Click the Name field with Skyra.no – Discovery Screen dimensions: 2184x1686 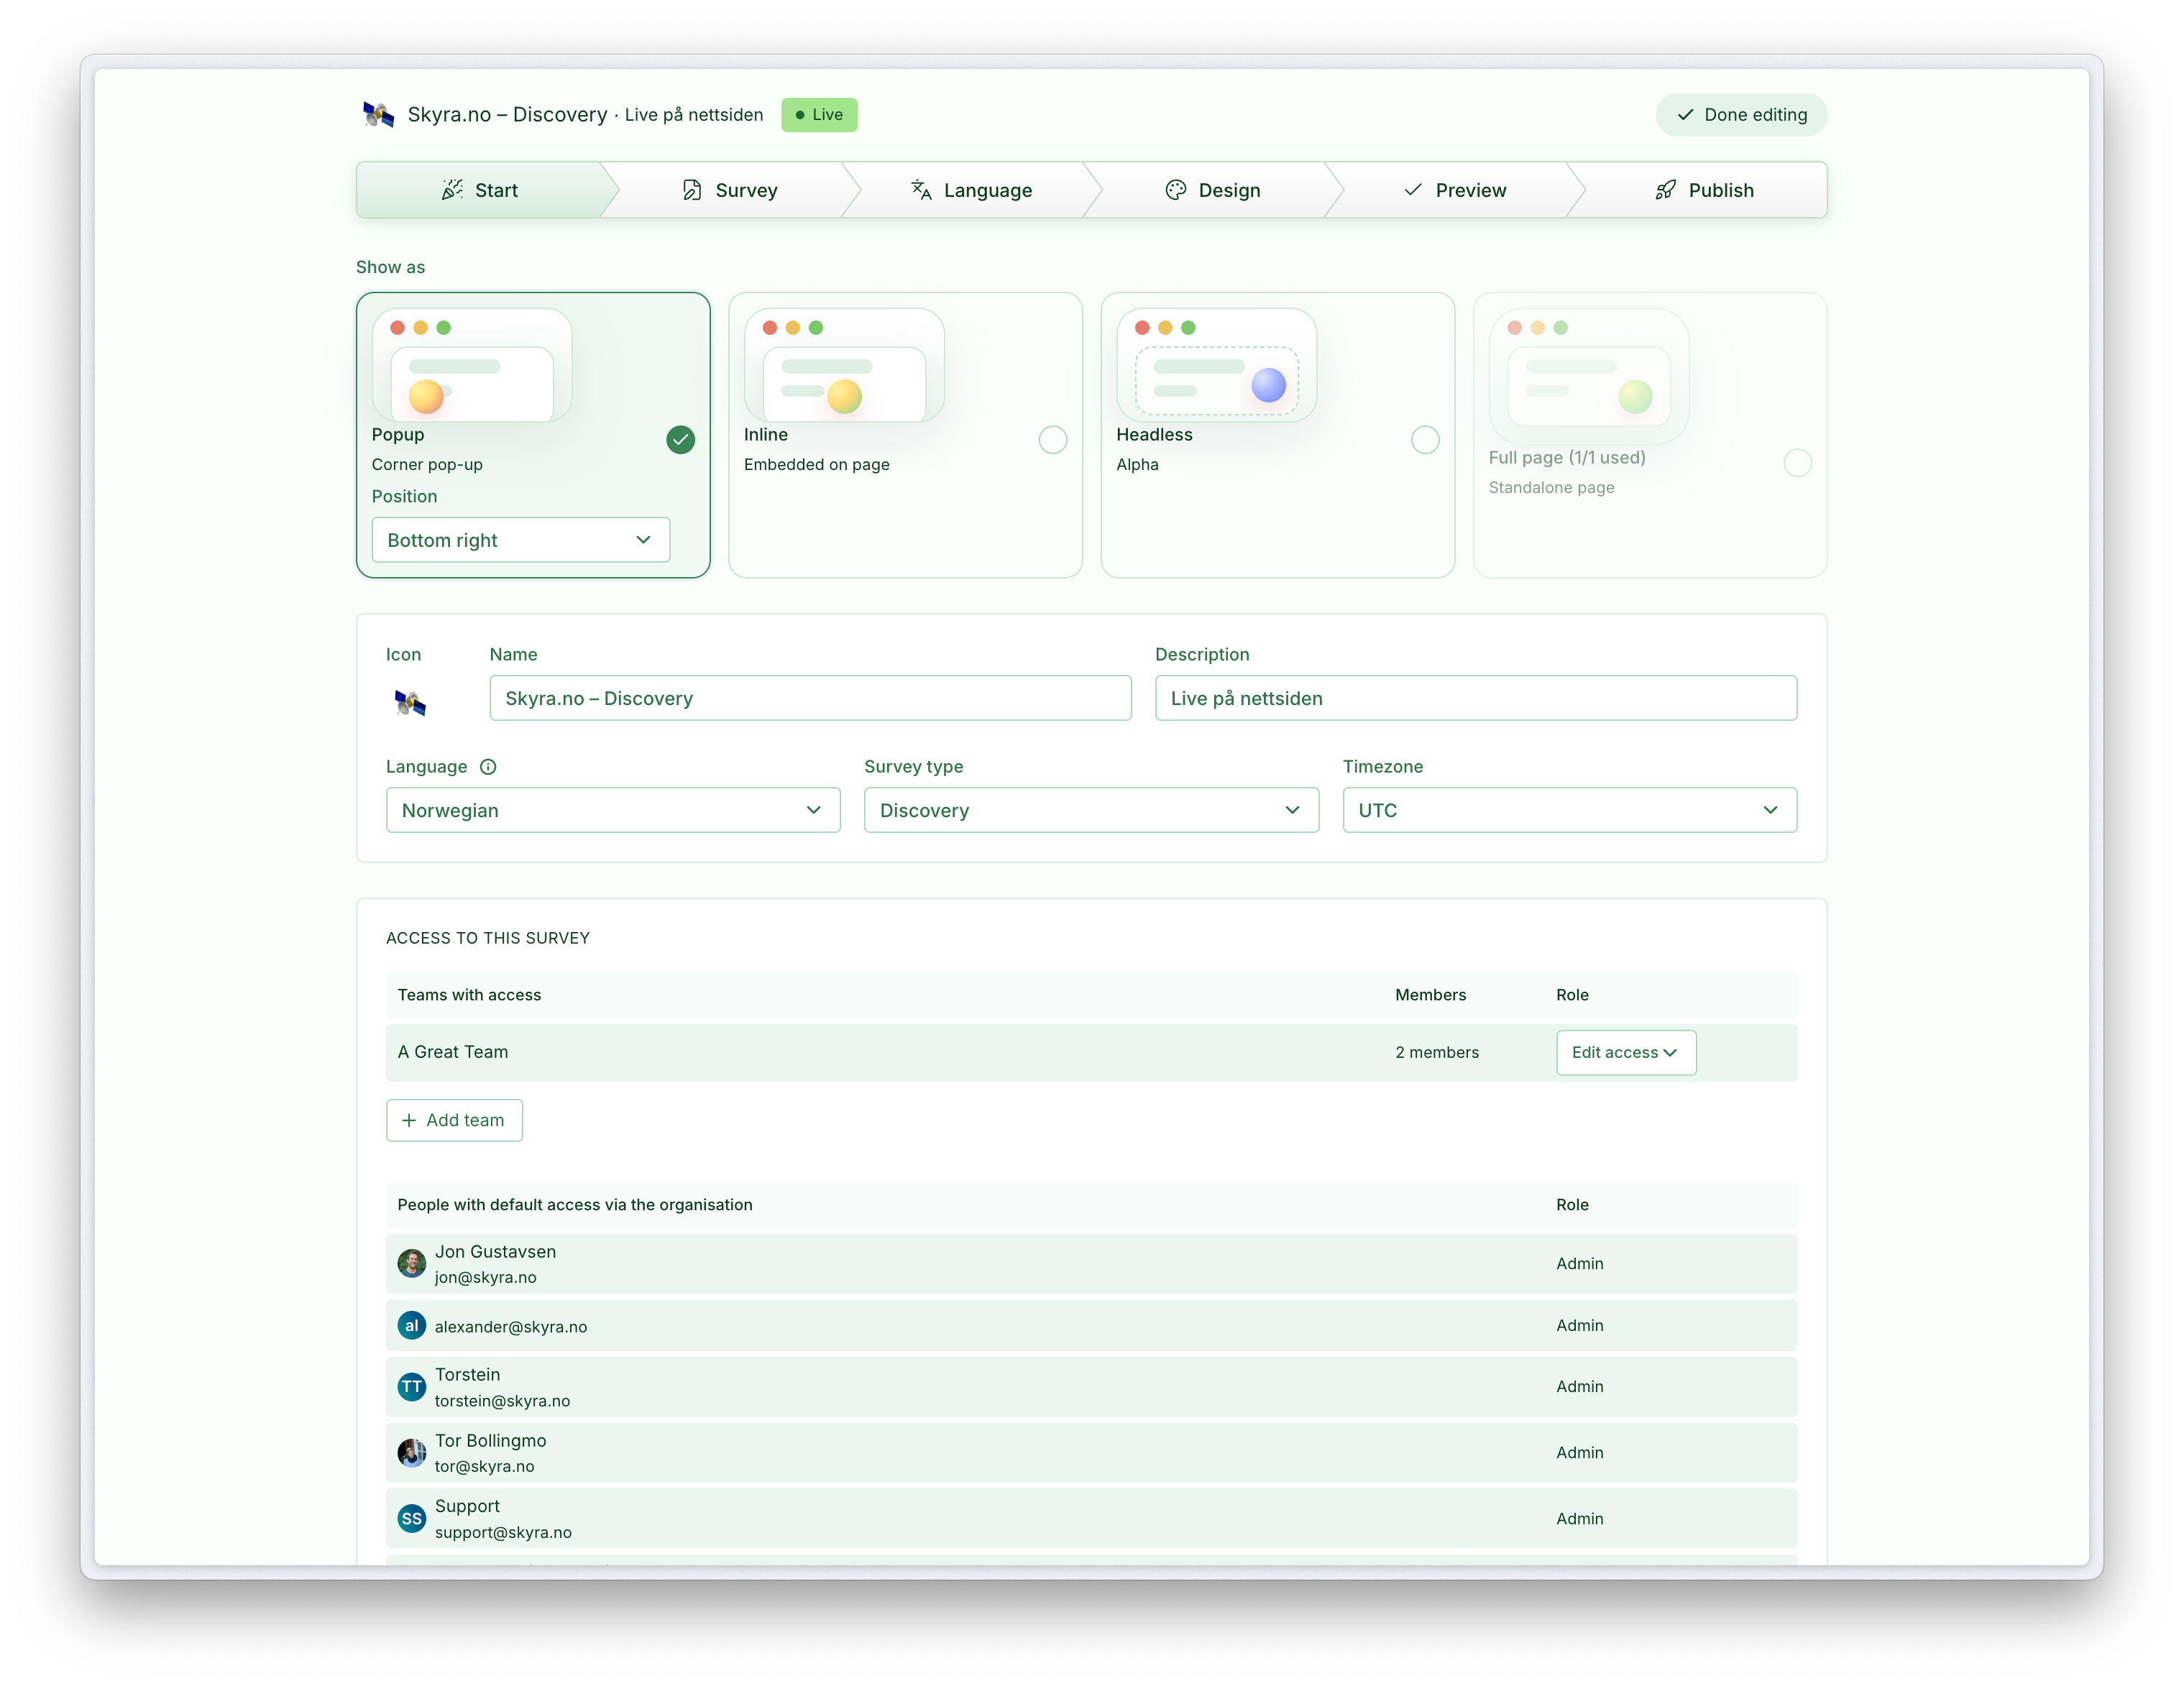coord(810,698)
